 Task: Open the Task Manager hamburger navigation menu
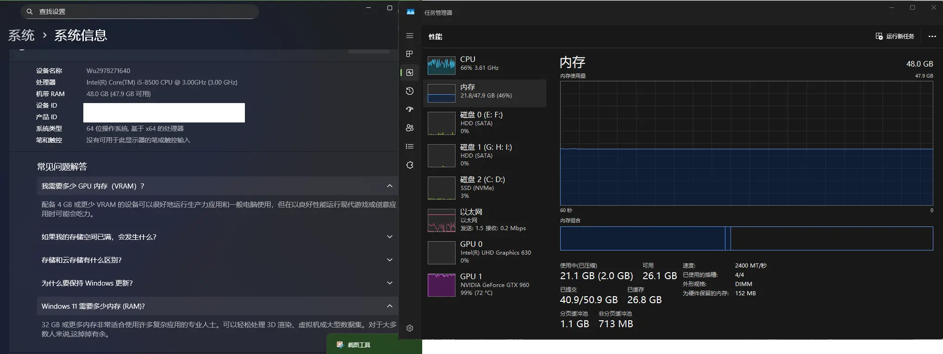(410, 36)
